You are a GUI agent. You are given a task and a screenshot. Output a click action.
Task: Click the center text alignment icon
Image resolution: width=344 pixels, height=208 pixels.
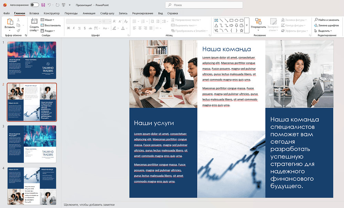[x=140, y=28]
